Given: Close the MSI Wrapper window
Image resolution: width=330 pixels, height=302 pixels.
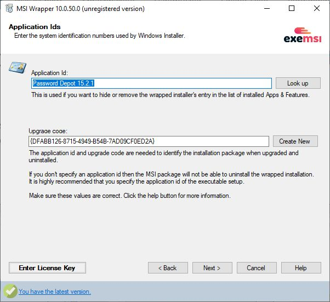Looking at the screenshot, I should coord(316,8).
